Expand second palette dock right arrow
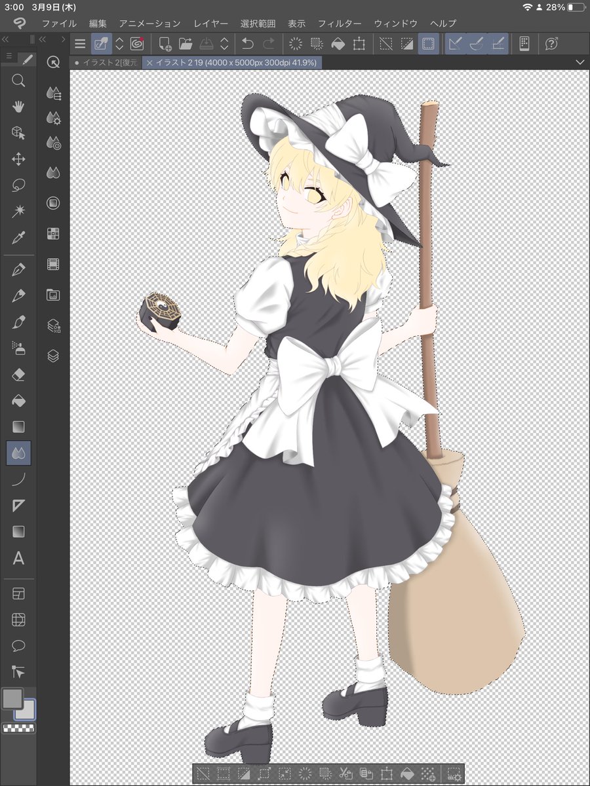 (x=63, y=39)
